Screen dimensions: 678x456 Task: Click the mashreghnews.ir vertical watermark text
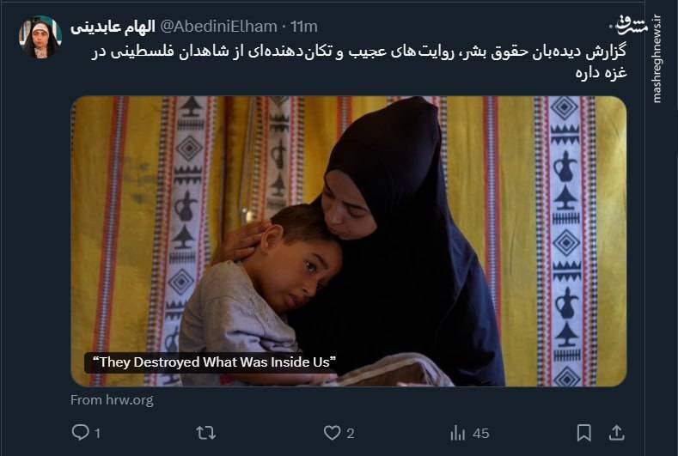(657, 58)
